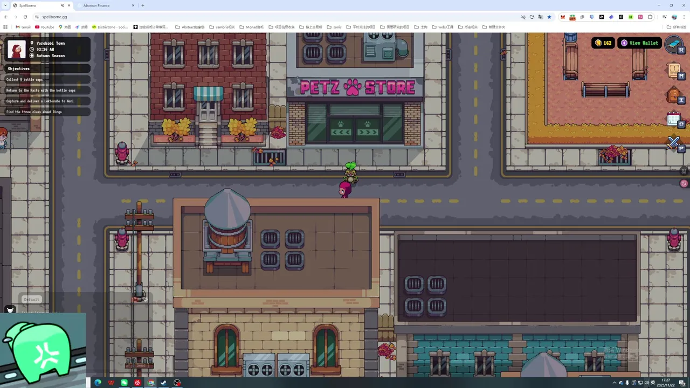Screen dimensions: 690x388
Task: Open the Abstract bookmark folder
Action: click(190, 27)
